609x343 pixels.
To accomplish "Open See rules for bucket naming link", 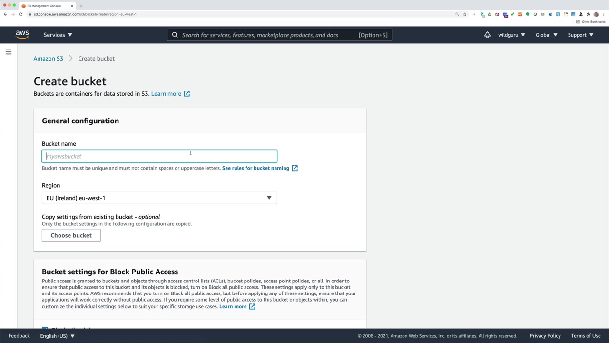I will [x=255, y=168].
